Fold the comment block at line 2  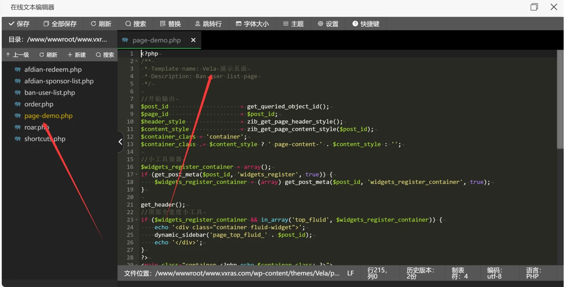point(137,61)
